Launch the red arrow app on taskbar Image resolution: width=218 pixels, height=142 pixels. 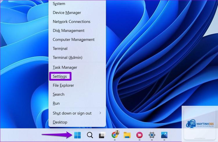[140, 135]
